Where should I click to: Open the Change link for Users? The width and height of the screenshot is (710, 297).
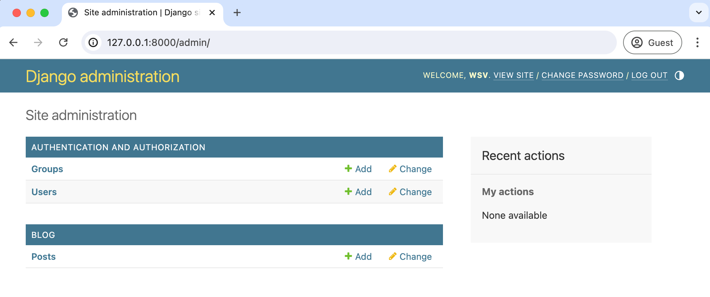tap(410, 192)
